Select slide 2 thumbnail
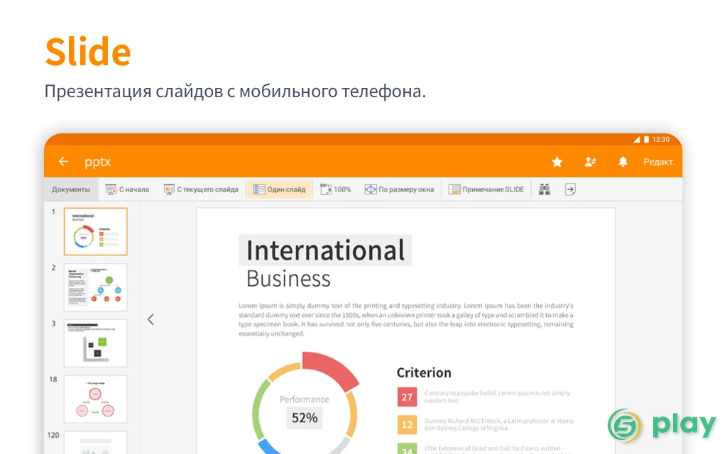The height and width of the screenshot is (454, 727). pyautogui.click(x=96, y=287)
